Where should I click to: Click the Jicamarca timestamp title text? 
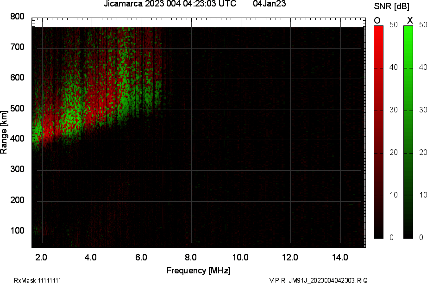(x=170, y=4)
